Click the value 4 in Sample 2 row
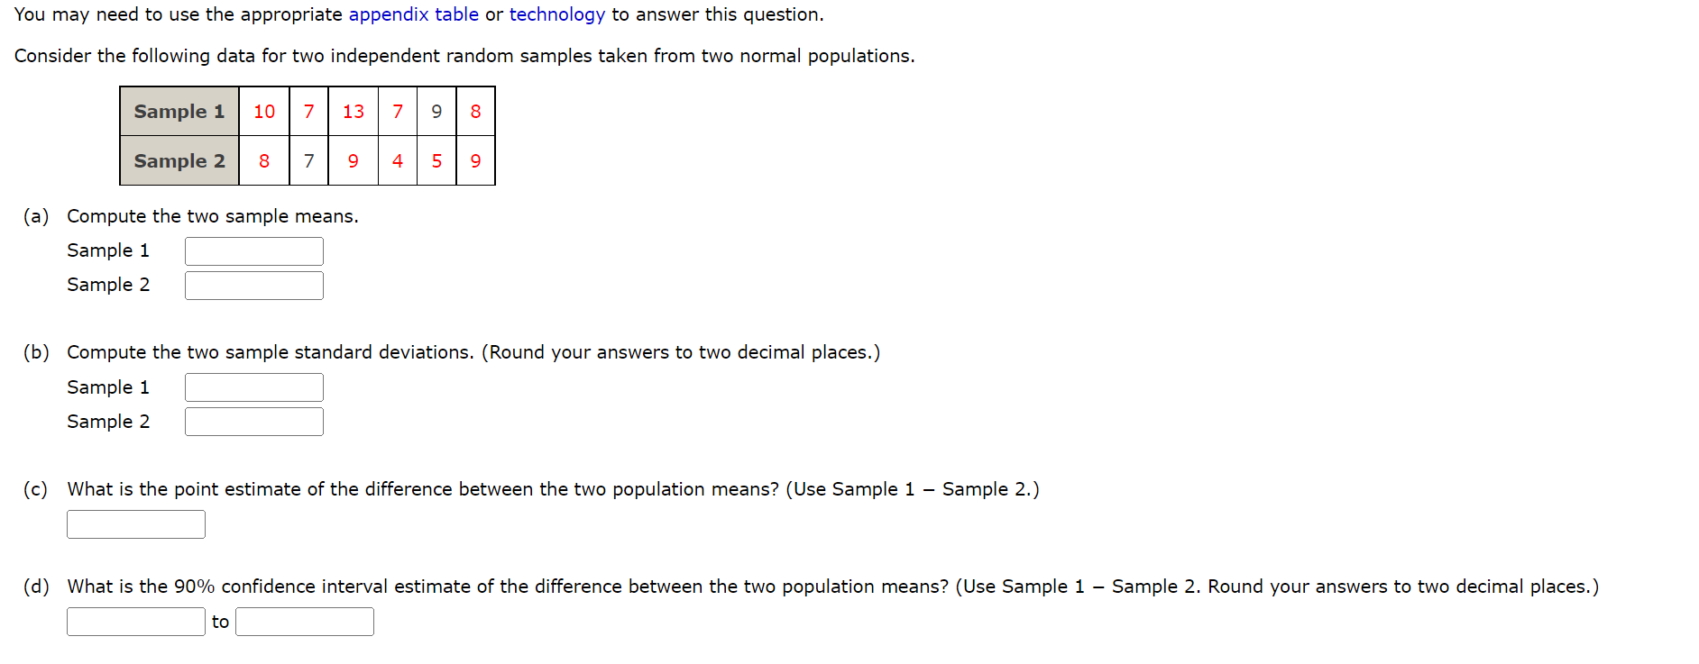This screenshot has width=1699, height=664. pos(397,161)
